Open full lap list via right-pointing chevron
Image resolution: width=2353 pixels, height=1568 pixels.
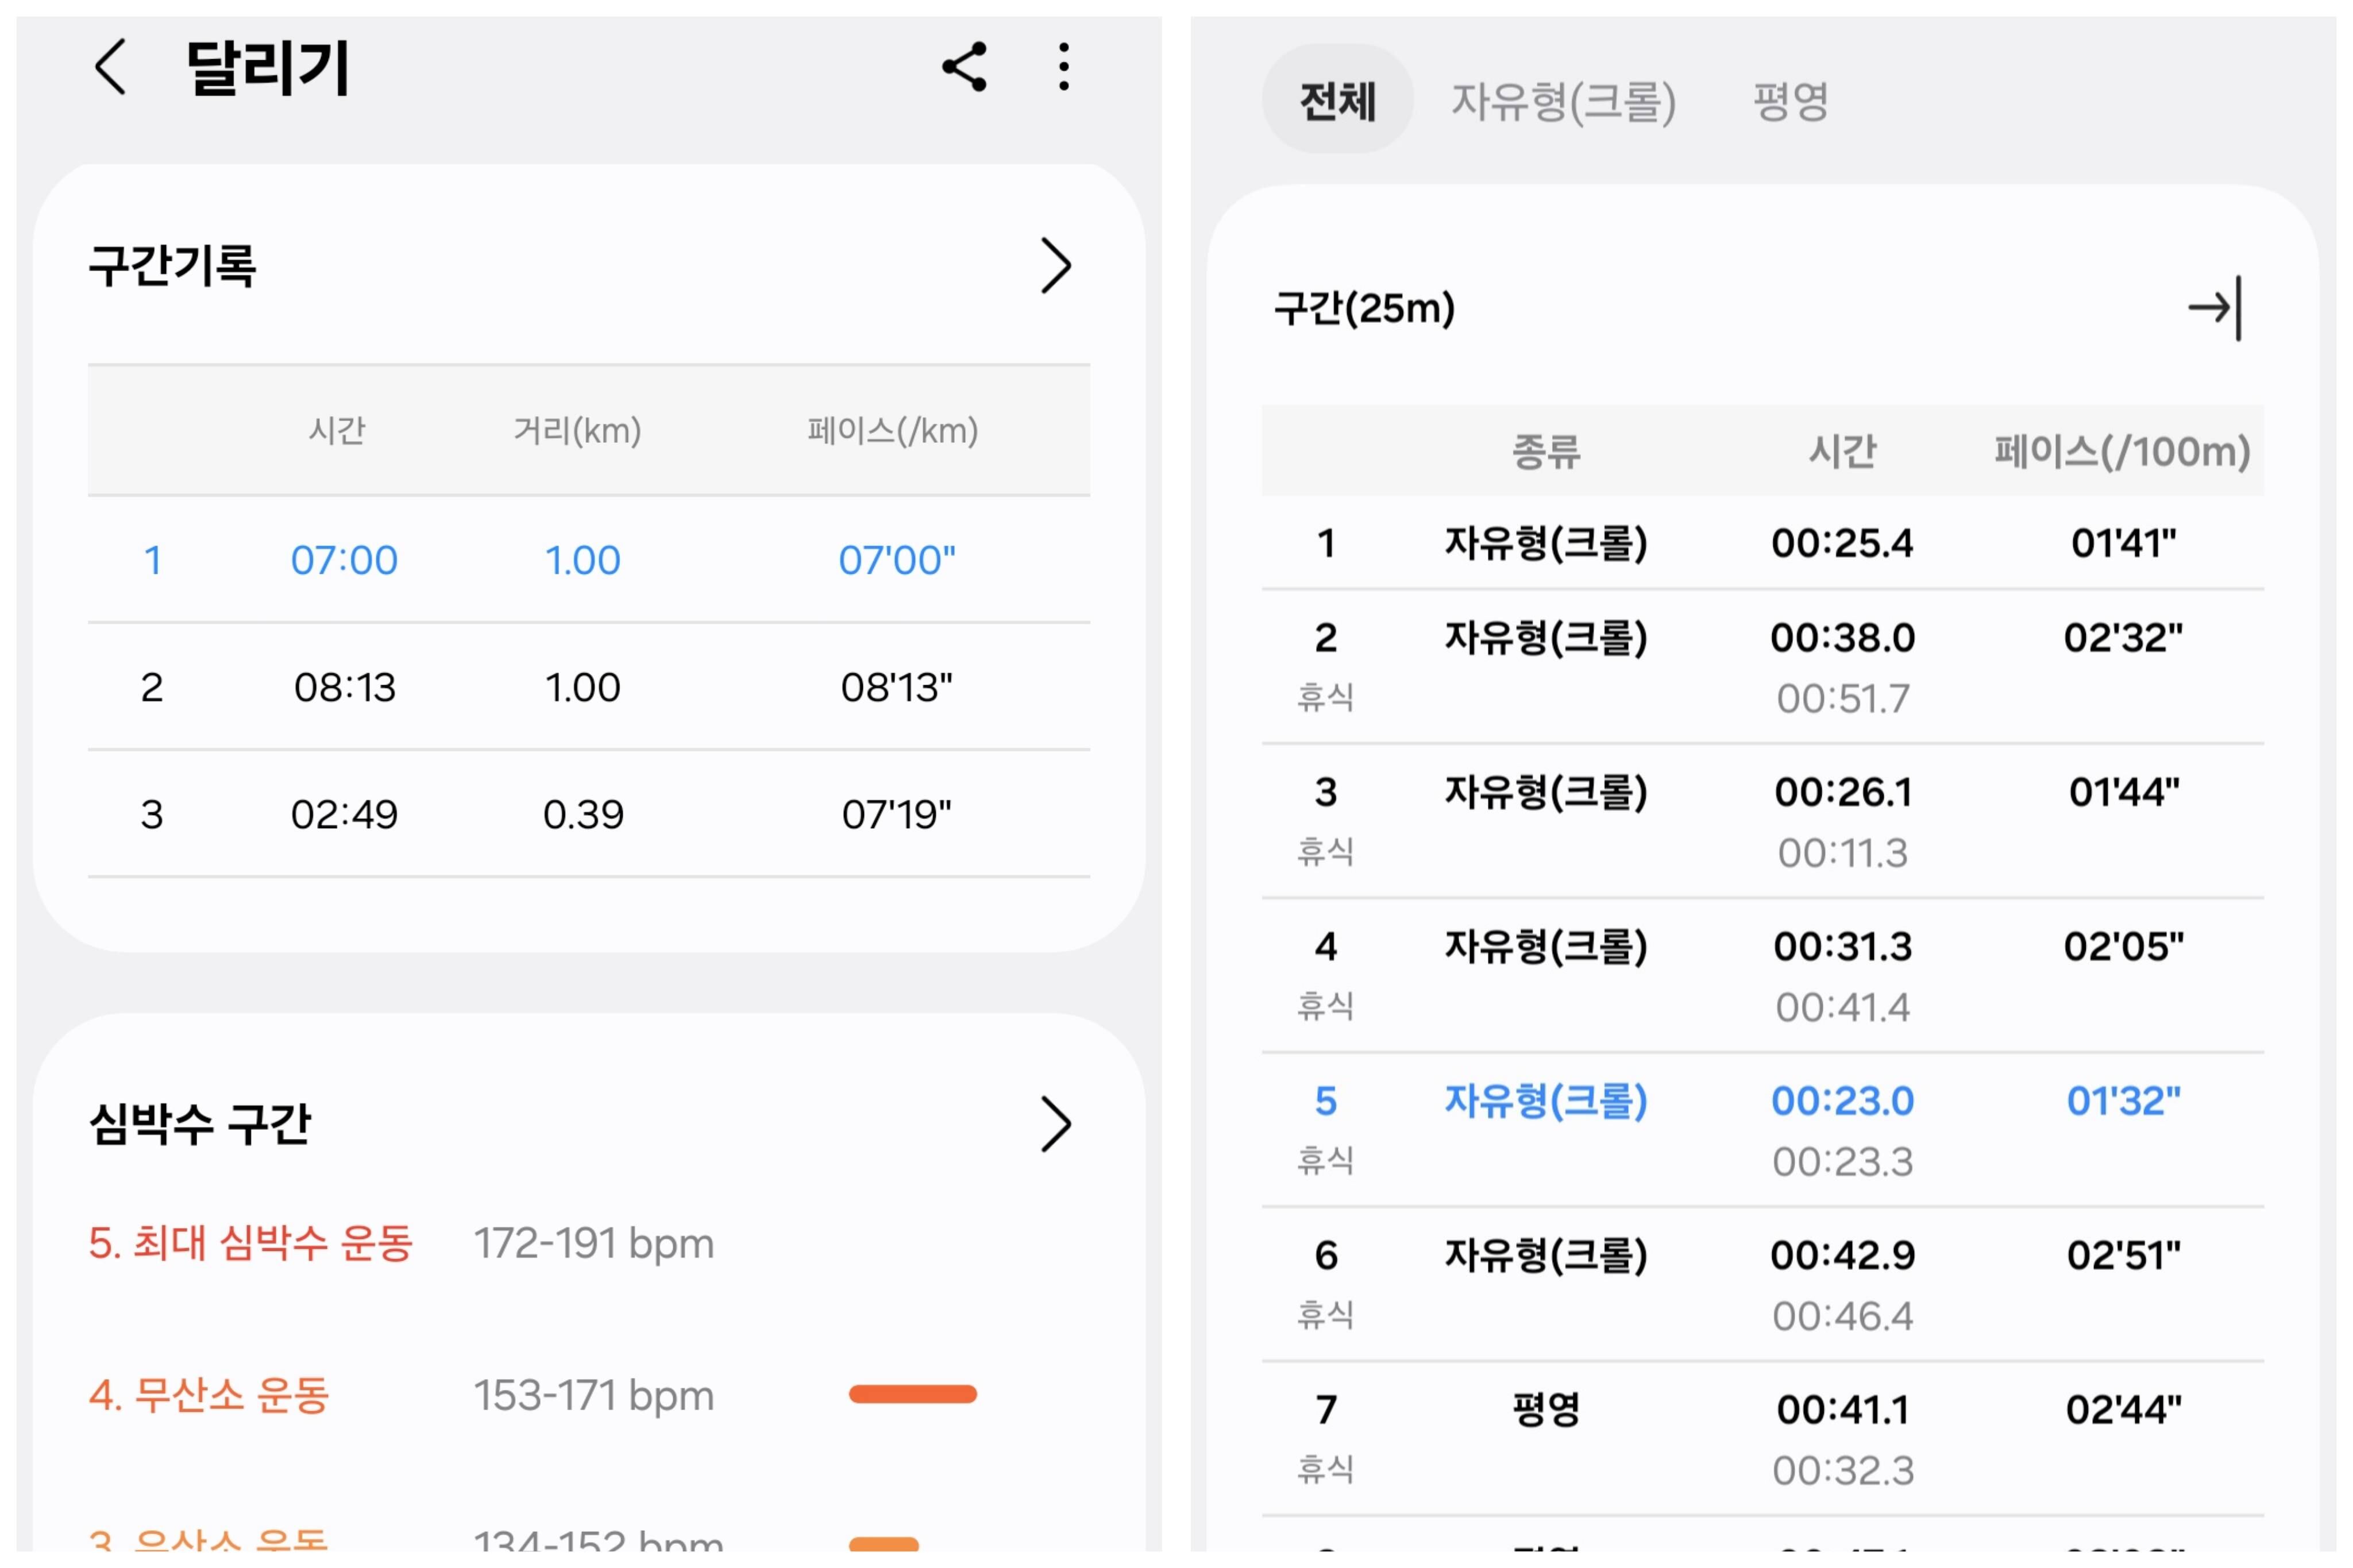pos(1055,265)
